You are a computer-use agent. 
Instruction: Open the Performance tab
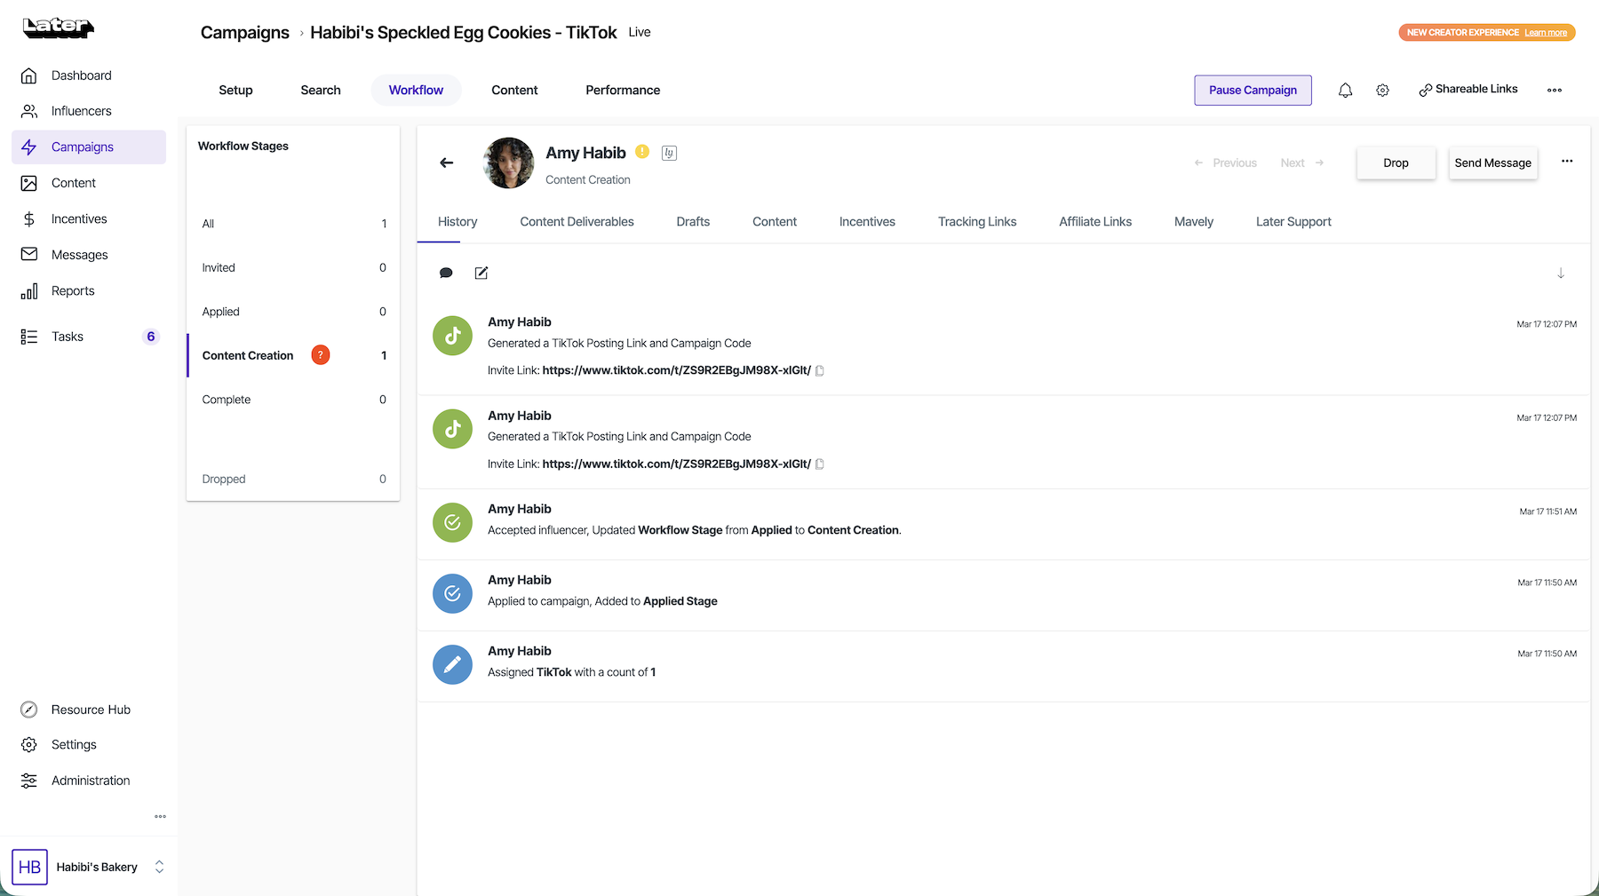[622, 91]
